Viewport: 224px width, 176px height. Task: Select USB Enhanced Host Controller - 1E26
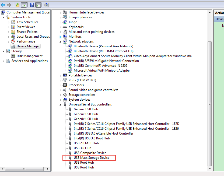[x=126, y=128]
